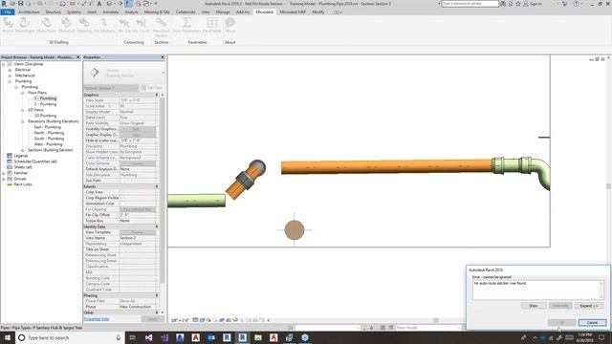This screenshot has height=344, width=612.
Task: Collapse the Floor Plans node
Action: tap(22, 93)
